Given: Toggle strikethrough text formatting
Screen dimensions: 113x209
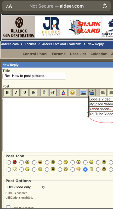Looking at the screenshot, I should (x=33, y=92).
